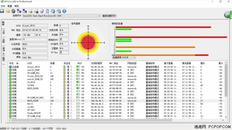Click the network list scroll down arrow
232x130 pixels.
point(226,117)
